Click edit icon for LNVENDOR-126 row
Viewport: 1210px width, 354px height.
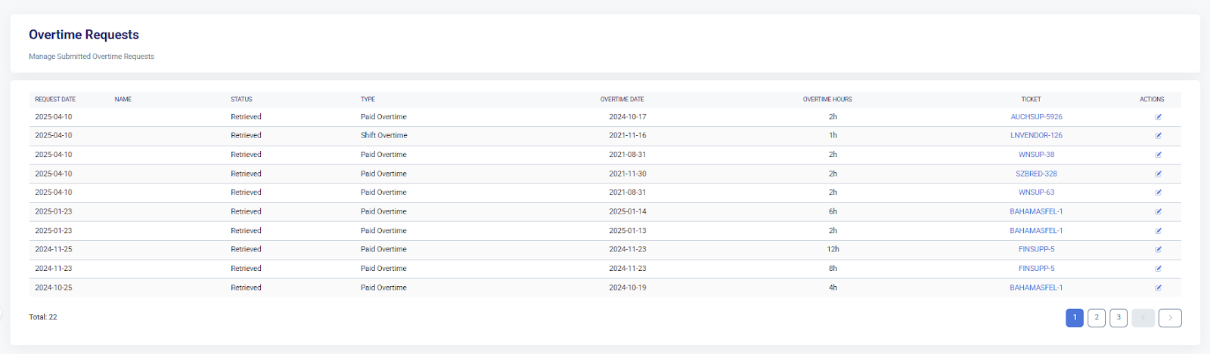(x=1158, y=136)
